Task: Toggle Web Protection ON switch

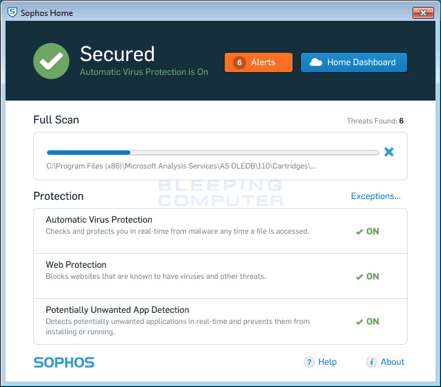Action: pyautogui.click(x=367, y=277)
